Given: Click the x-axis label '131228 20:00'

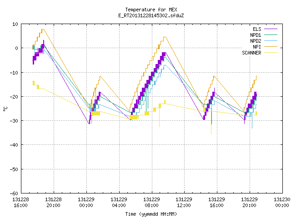Looking at the screenshot, I should (53, 203).
